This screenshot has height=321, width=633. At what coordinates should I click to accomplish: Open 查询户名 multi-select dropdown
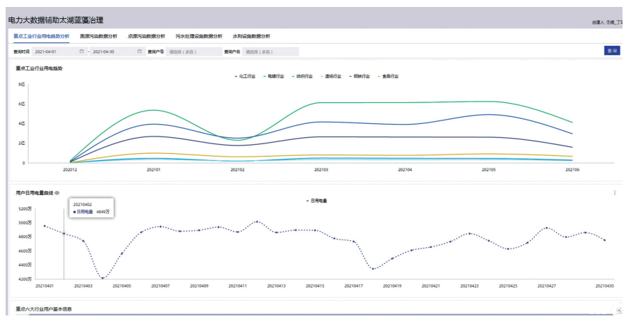click(270, 52)
